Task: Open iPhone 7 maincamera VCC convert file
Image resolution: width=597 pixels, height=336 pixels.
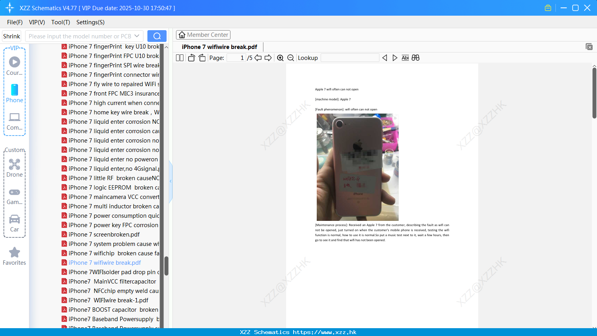Action: point(111,197)
